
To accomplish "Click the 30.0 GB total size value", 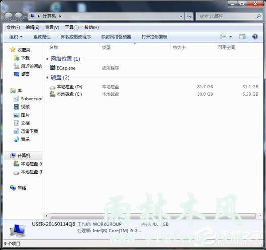I will pyautogui.click(x=205, y=94).
